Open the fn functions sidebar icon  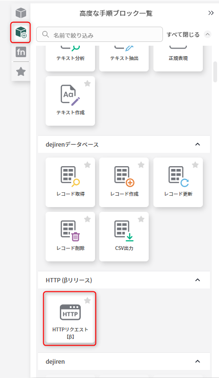[x=21, y=52]
